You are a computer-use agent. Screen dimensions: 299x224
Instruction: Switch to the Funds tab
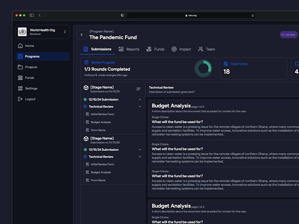click(155, 49)
